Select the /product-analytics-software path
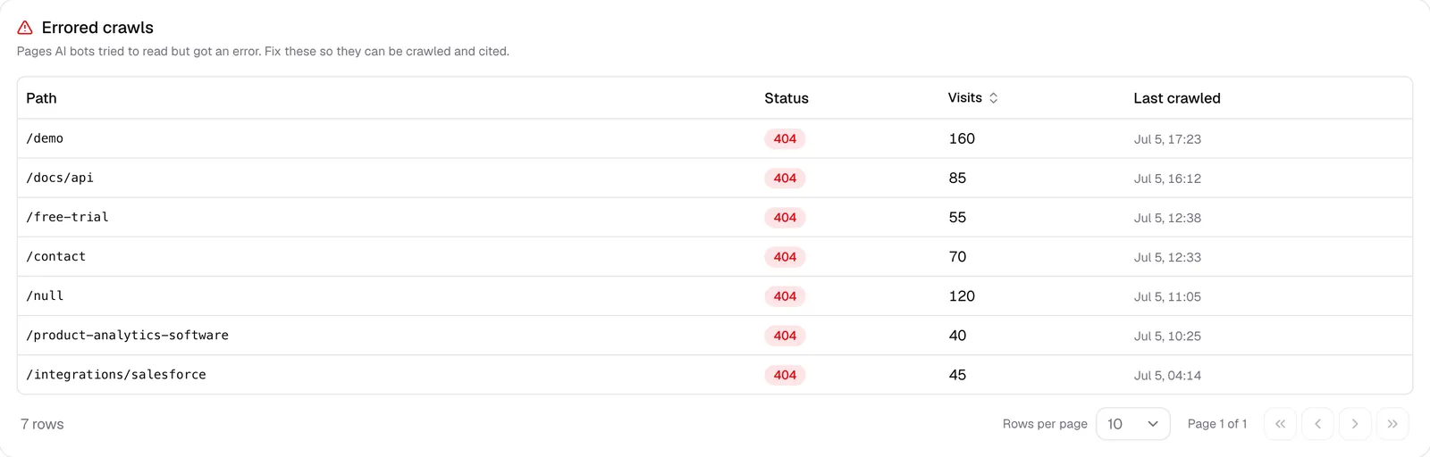 127,336
